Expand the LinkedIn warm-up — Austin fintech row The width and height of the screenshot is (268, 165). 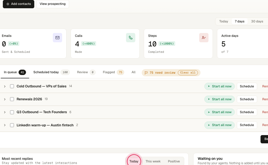(x=5, y=125)
